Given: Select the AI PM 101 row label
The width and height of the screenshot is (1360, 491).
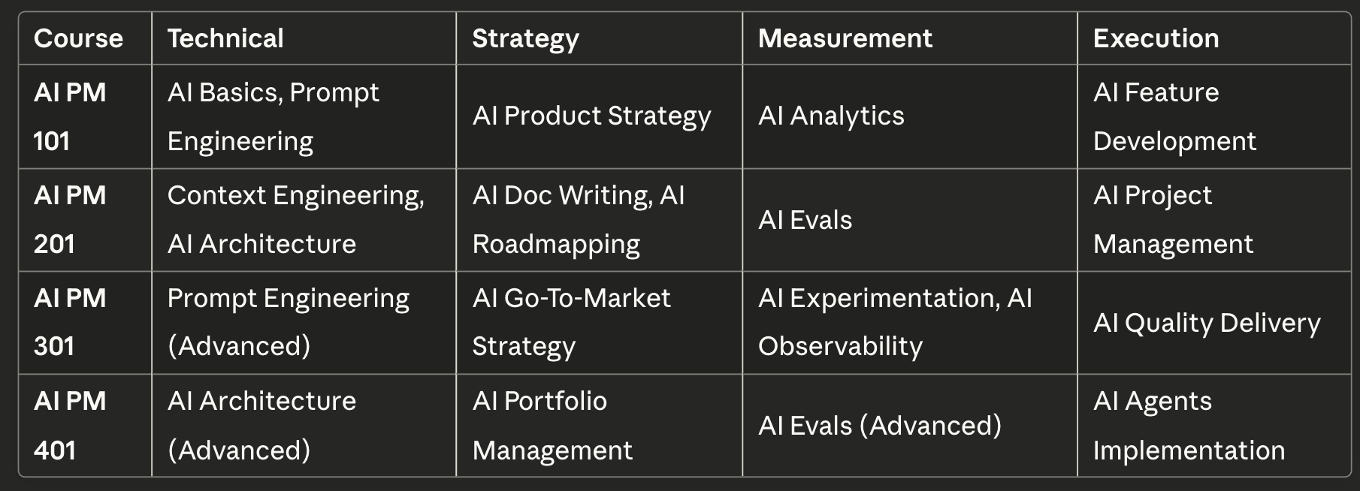Looking at the screenshot, I should point(70,116).
